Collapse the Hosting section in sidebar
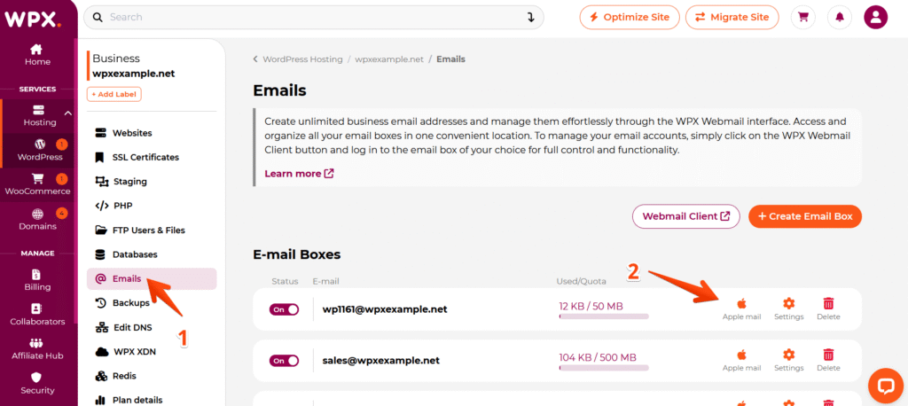Viewport: 908px width, 406px height. coord(68,112)
